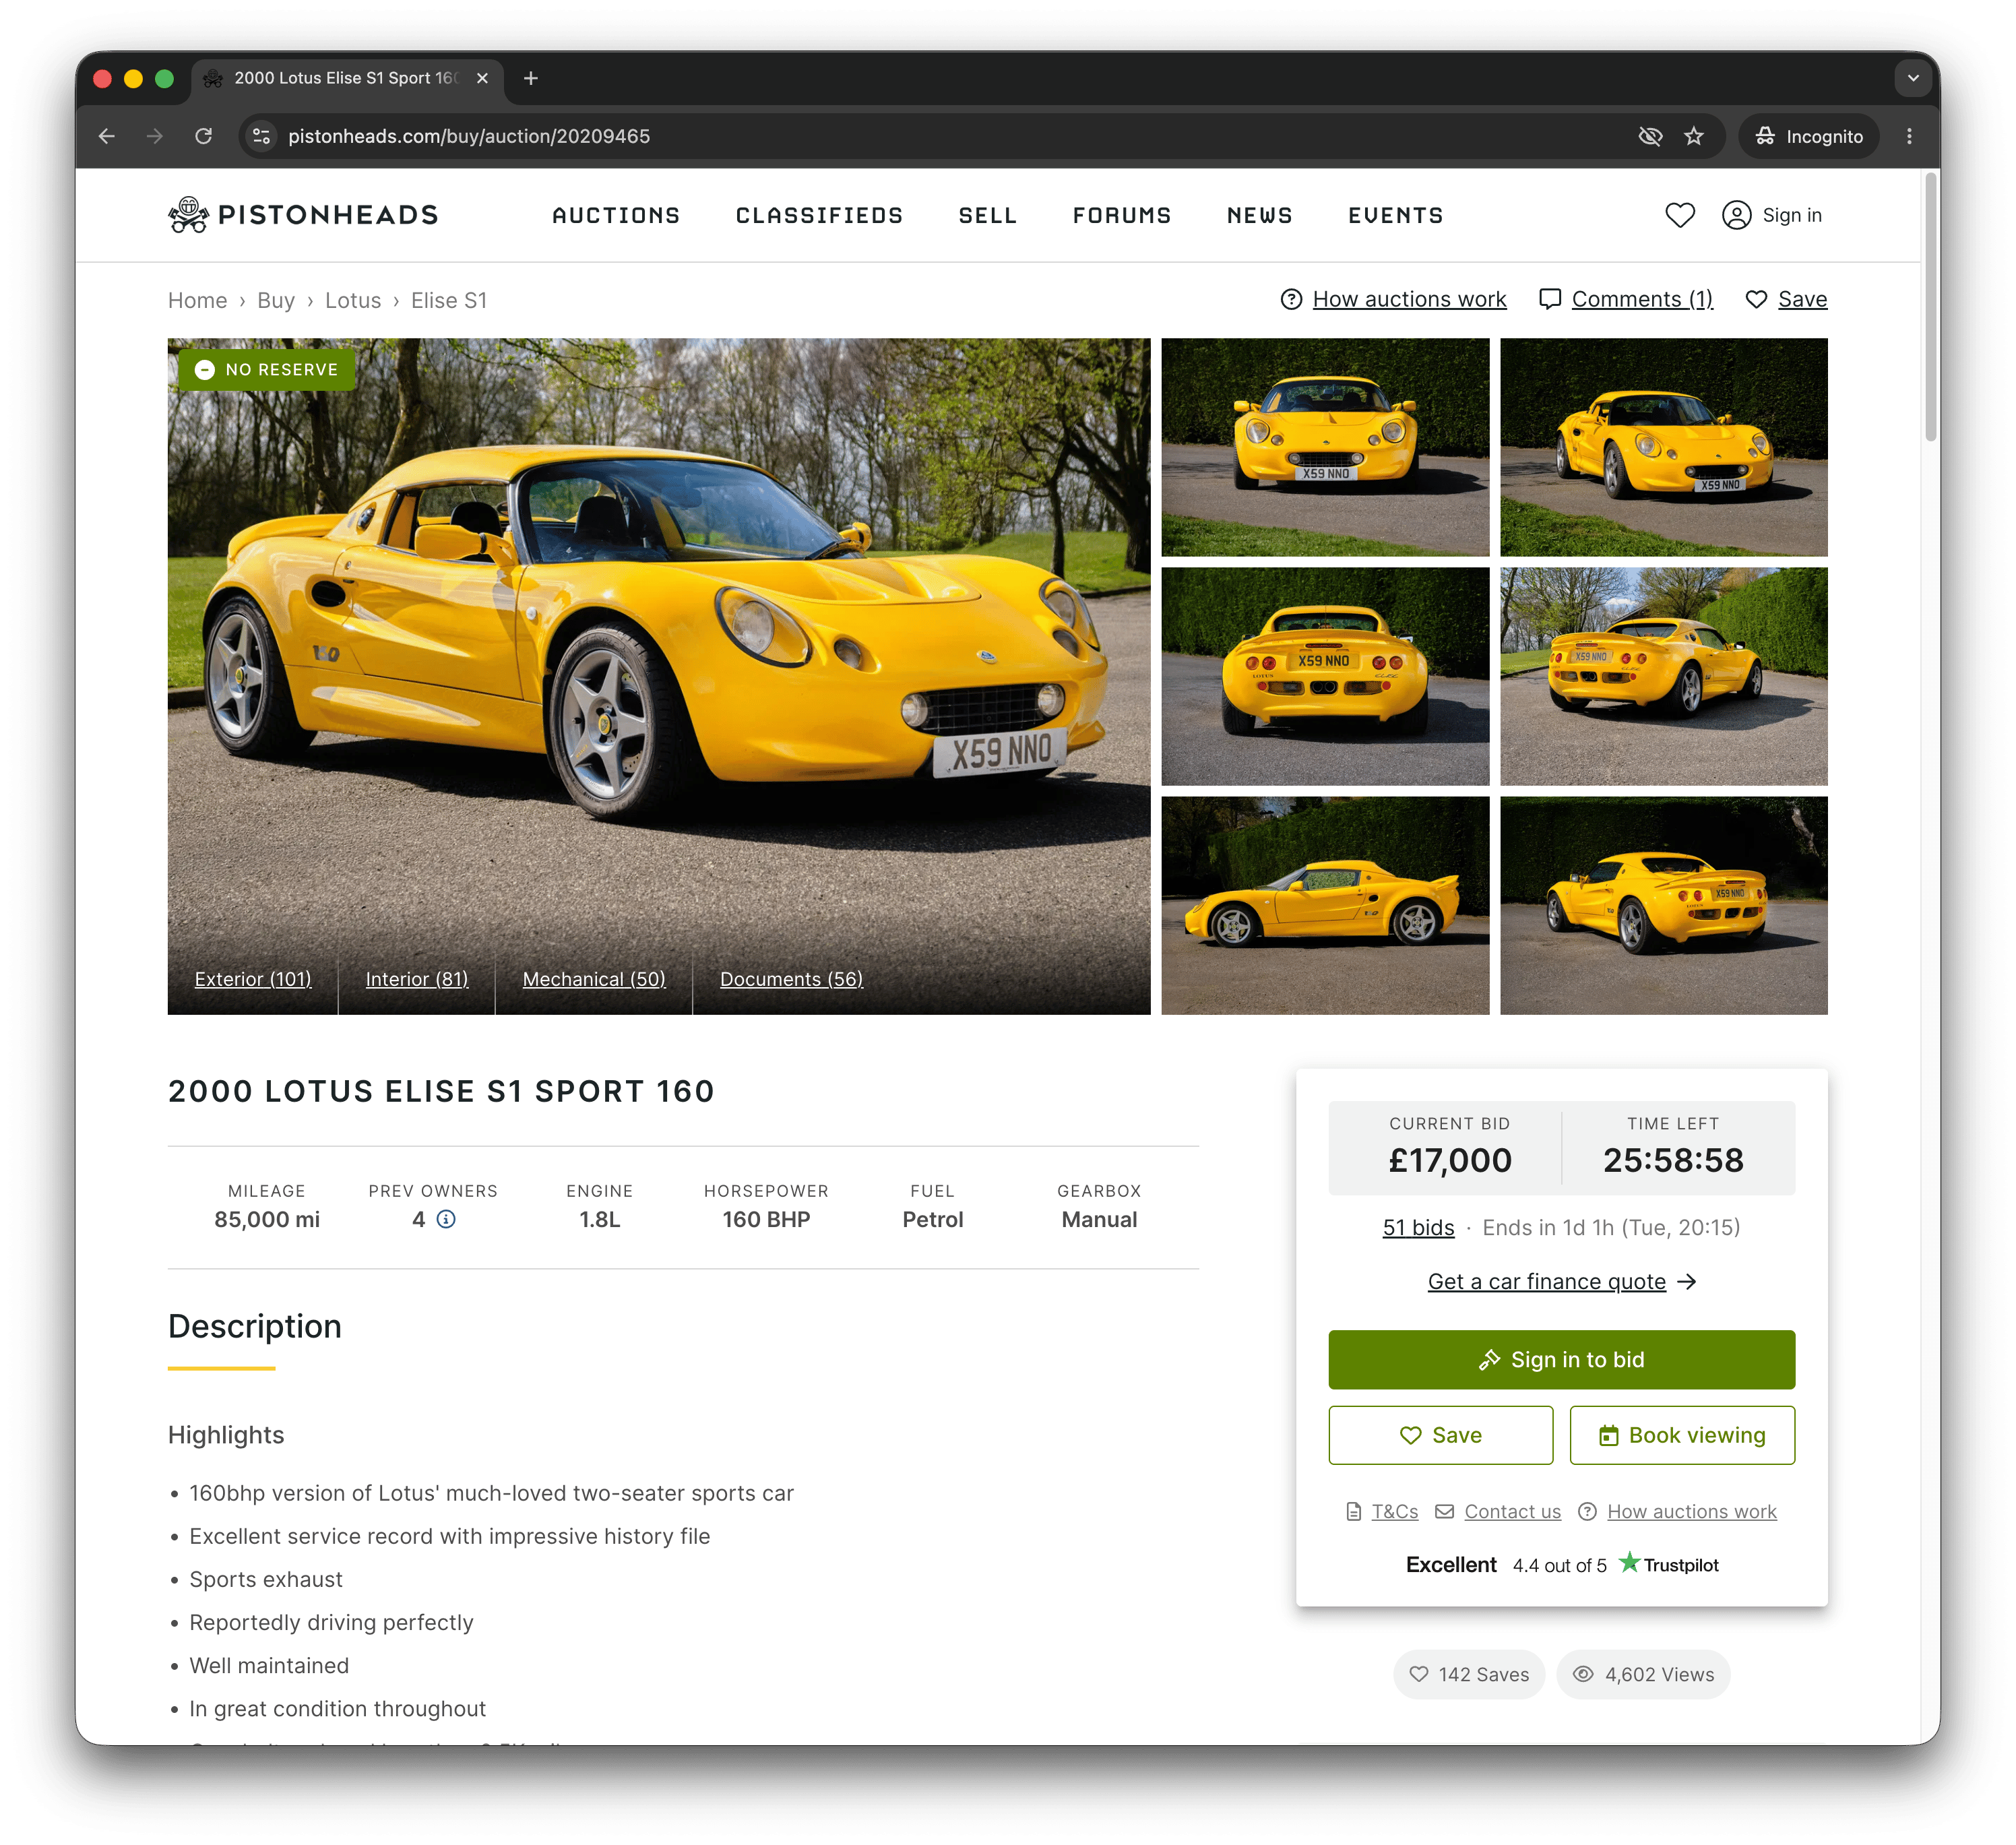Click the finance quote arrow icon

tap(1687, 1282)
